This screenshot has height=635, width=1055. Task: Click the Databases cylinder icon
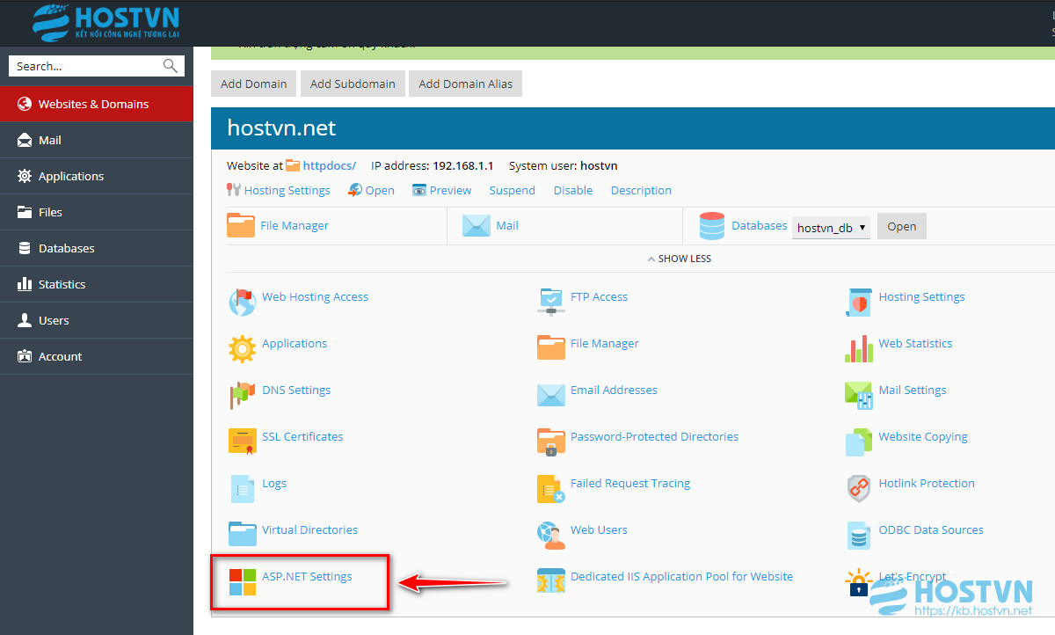point(712,226)
